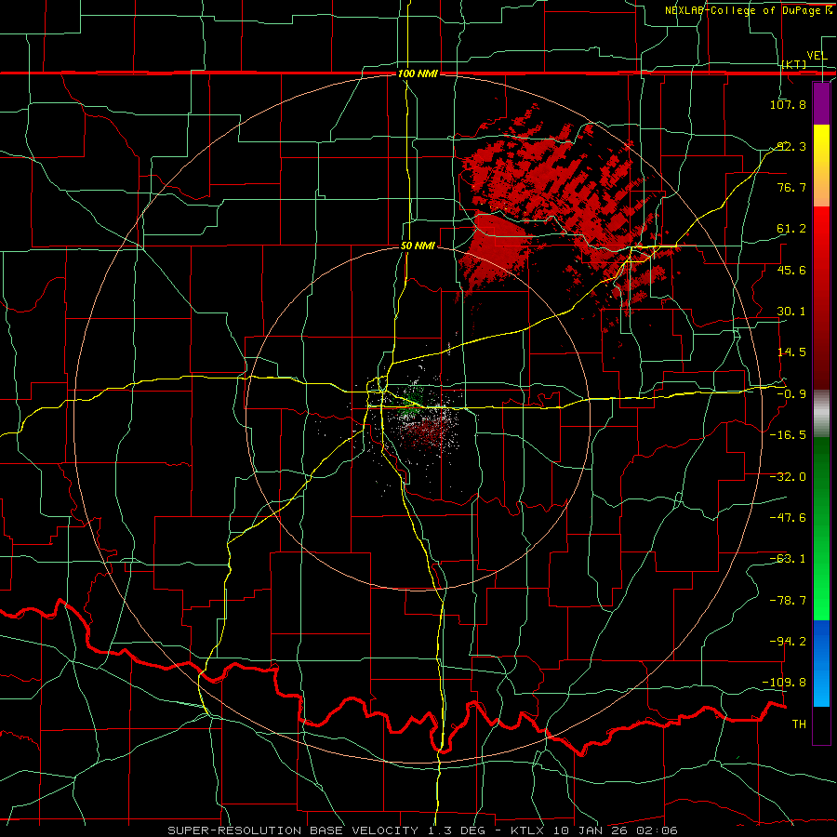
Task: Click the -63.1 velocity scale value
Action: point(788,559)
